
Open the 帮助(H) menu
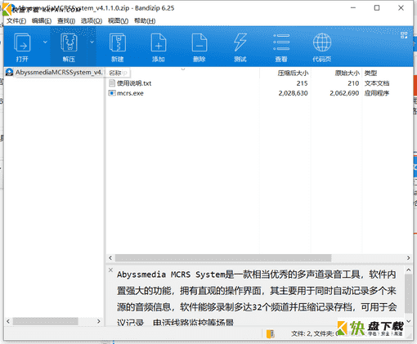(x=145, y=20)
